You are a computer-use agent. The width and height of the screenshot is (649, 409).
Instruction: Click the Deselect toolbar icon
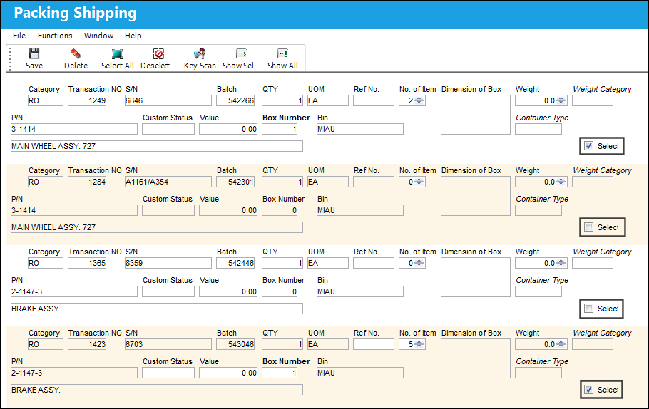click(x=158, y=53)
